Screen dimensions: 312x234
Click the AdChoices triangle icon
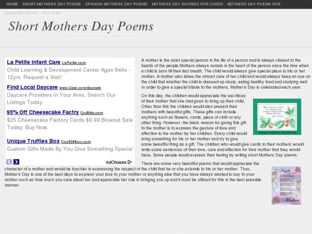[130, 162]
